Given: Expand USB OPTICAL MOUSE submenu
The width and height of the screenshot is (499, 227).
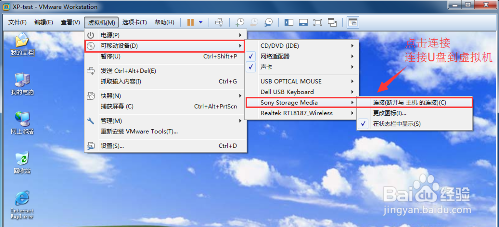Looking at the screenshot, I should [x=301, y=81].
